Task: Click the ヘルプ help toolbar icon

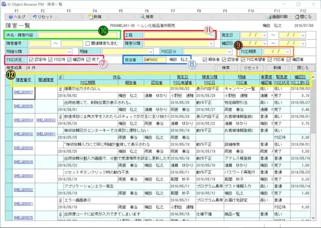Action: tap(16, 17)
